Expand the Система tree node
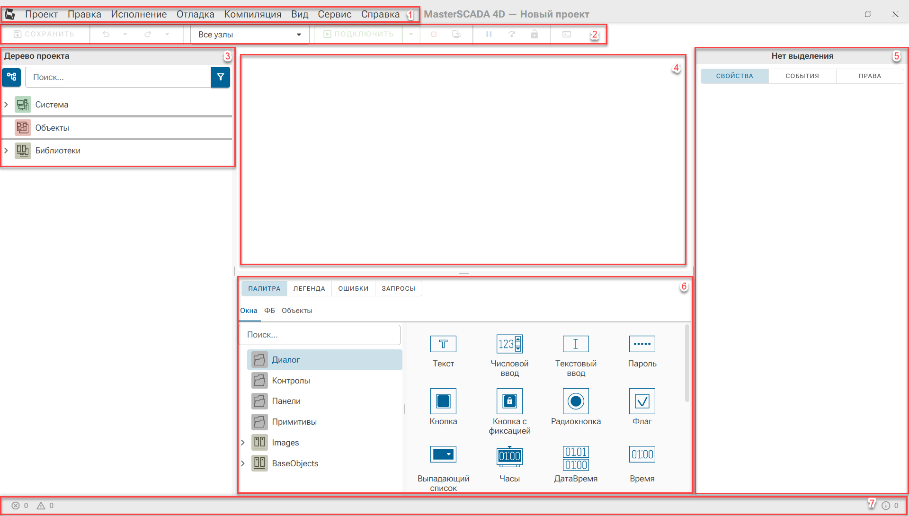909x516 pixels. click(x=6, y=105)
